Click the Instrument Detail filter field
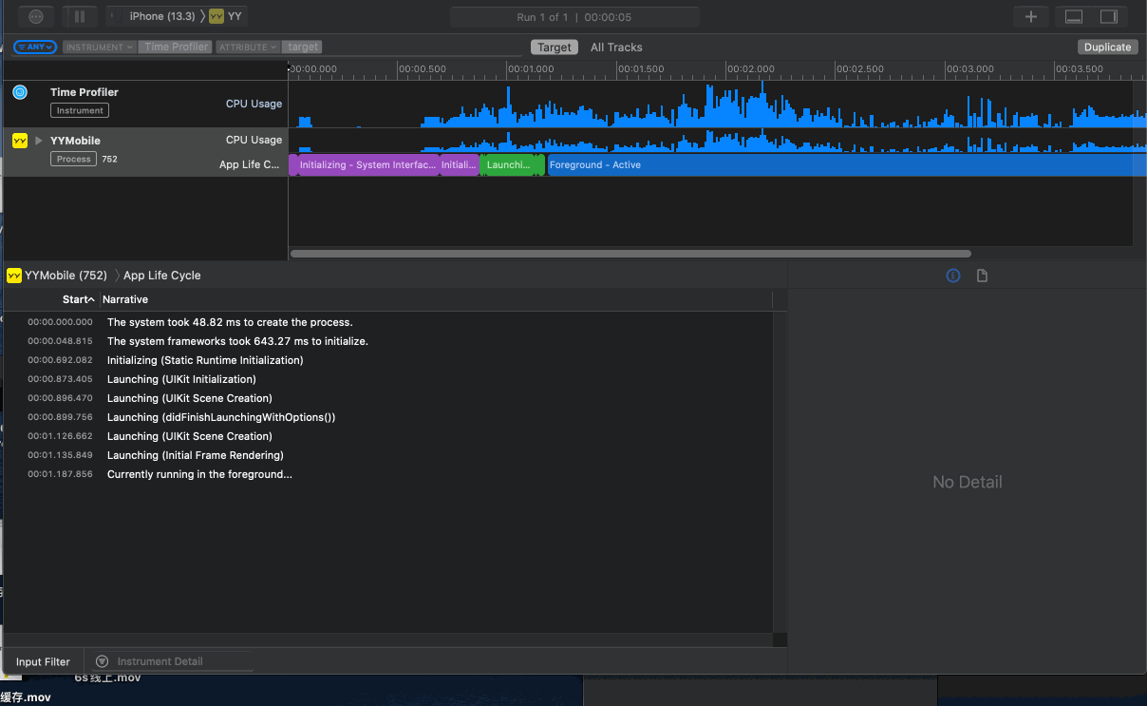Screen dimensions: 1147x706 coord(171,661)
